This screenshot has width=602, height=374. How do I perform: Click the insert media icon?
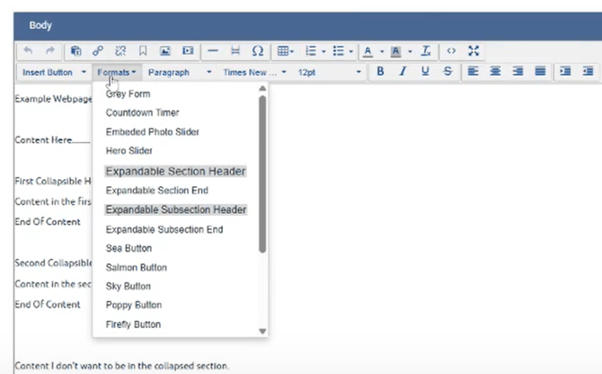pos(188,51)
